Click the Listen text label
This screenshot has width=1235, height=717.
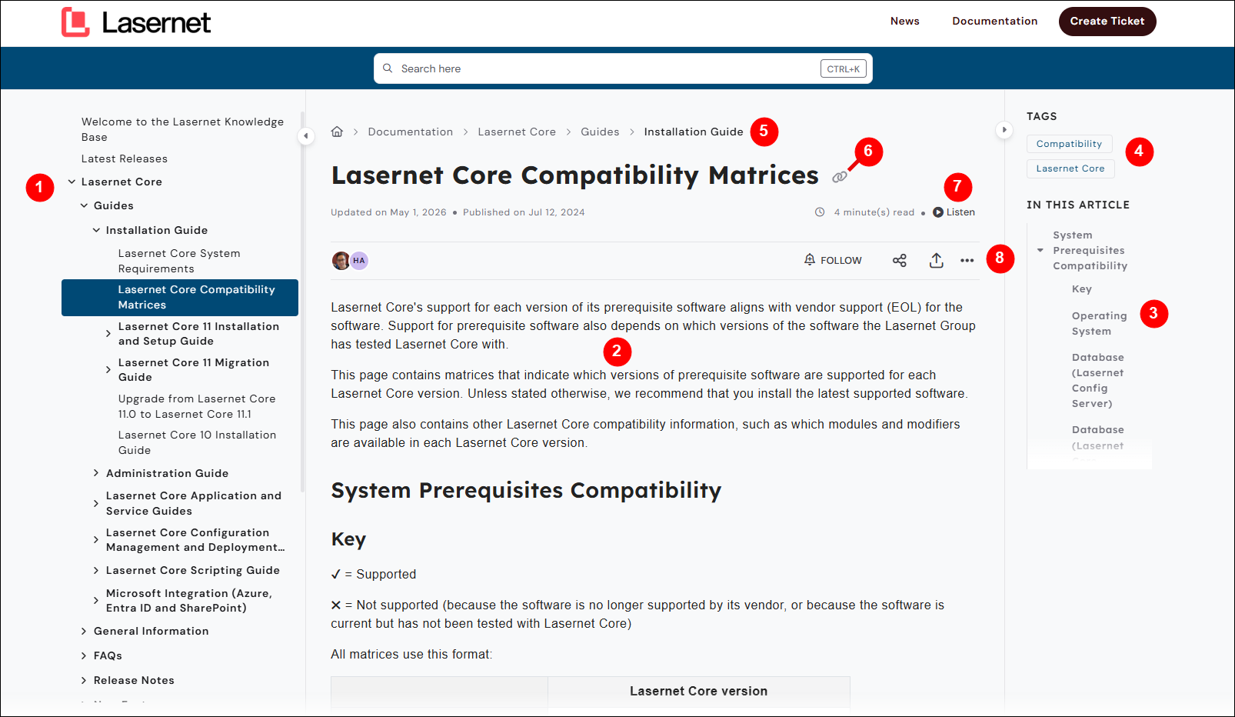[x=960, y=212]
